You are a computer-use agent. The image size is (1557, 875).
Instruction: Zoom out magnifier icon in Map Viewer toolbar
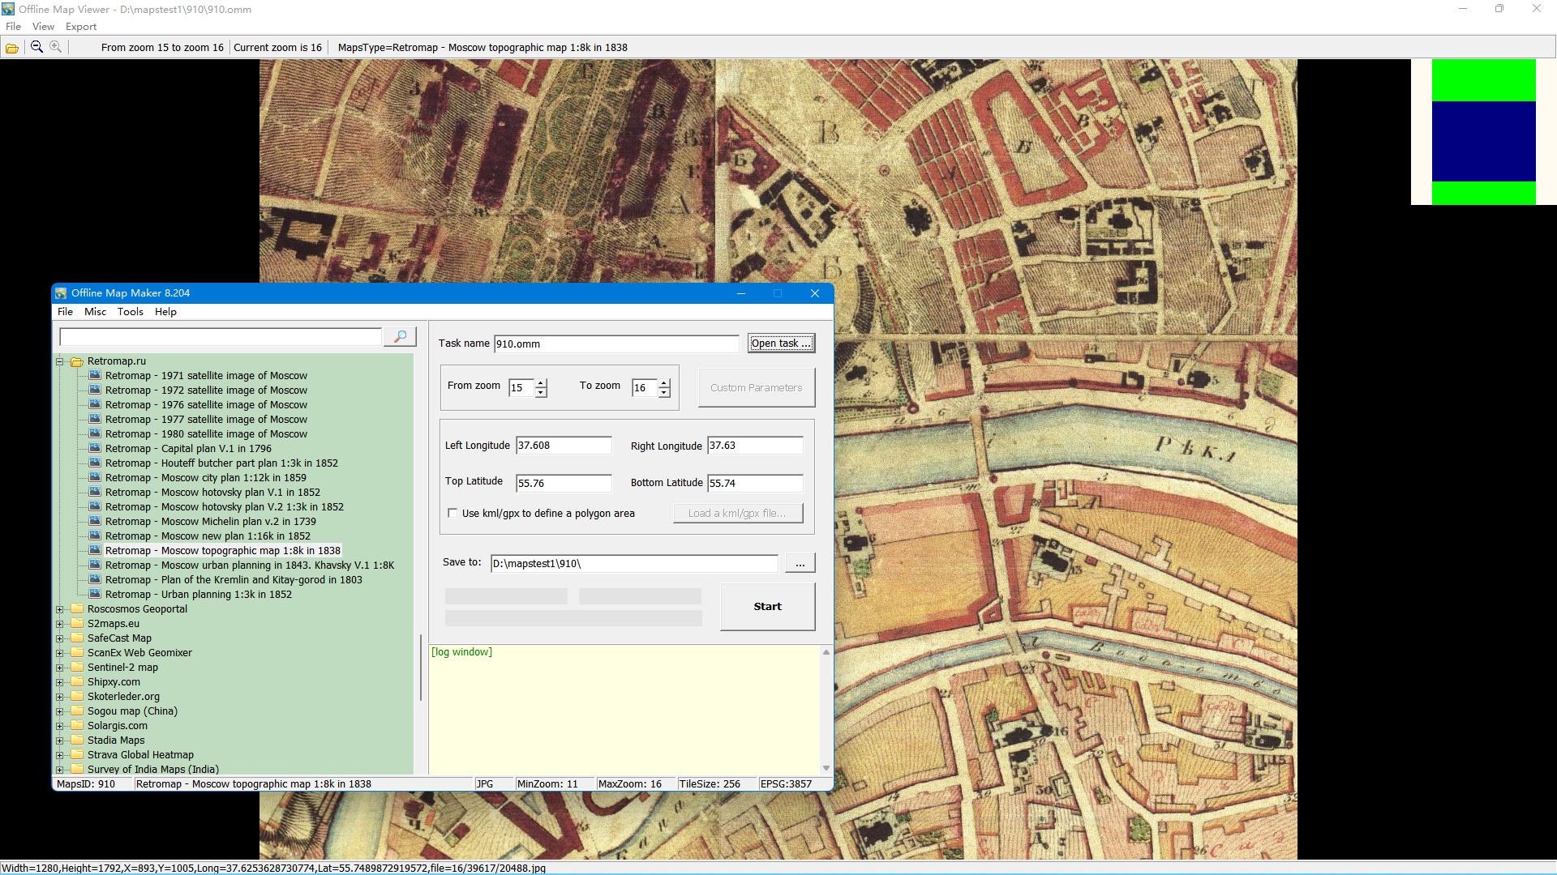point(36,47)
